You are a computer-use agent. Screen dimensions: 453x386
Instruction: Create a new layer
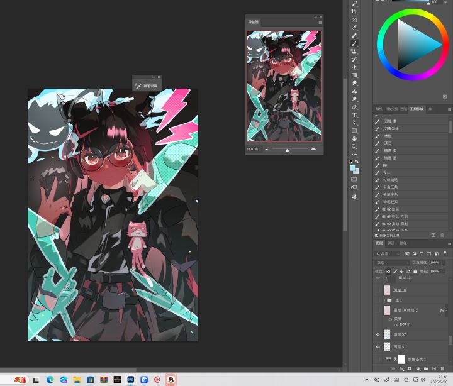[x=434, y=368]
